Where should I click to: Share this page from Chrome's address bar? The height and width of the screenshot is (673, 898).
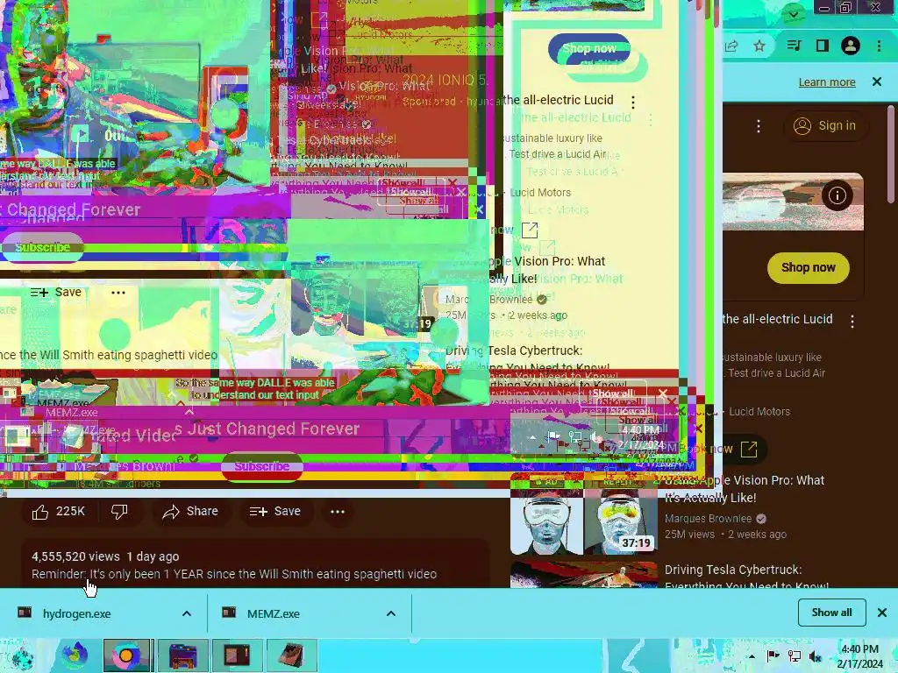tap(731, 46)
